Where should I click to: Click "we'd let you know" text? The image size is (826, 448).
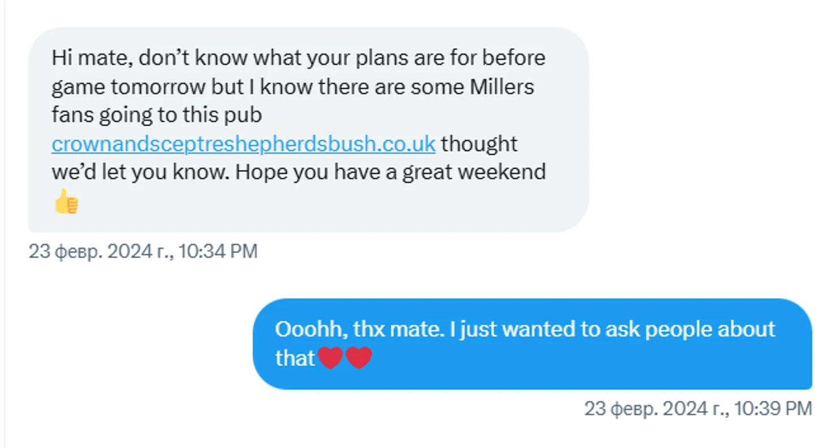140,173
